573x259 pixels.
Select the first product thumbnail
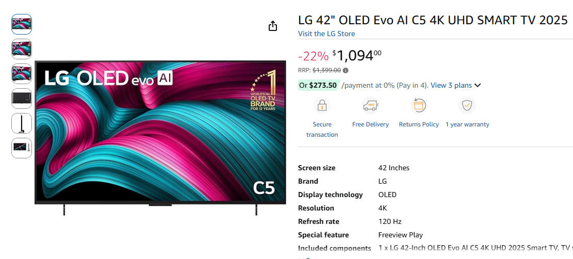[x=22, y=24]
